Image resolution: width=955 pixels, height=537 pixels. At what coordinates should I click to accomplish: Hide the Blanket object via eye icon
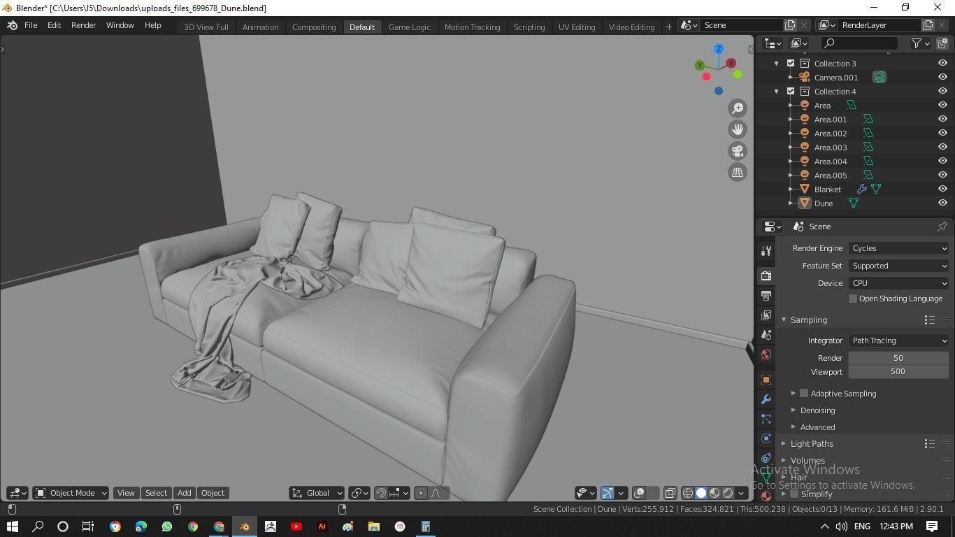click(x=942, y=189)
